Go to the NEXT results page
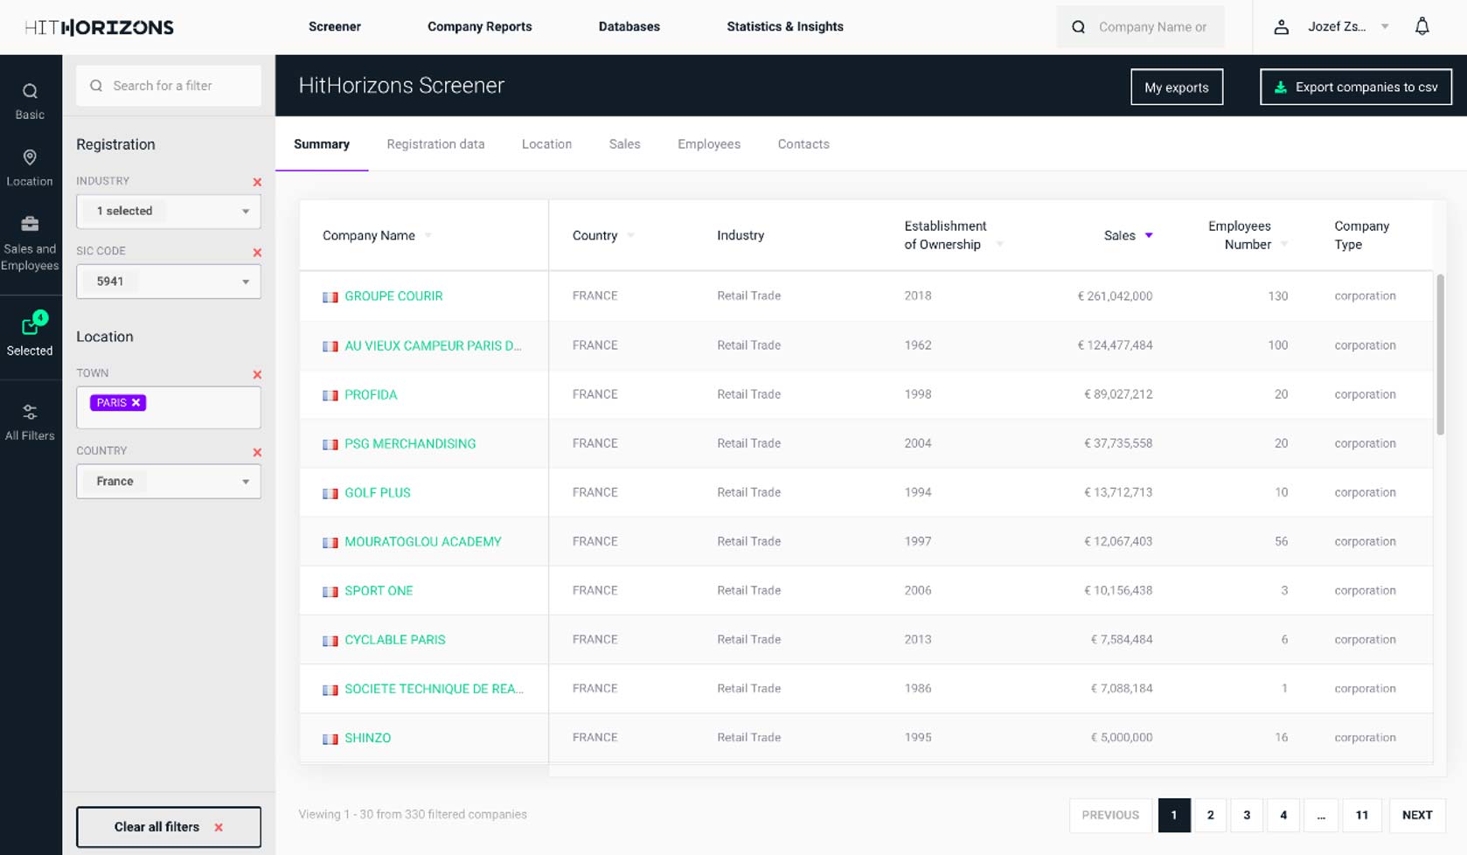 tap(1417, 816)
